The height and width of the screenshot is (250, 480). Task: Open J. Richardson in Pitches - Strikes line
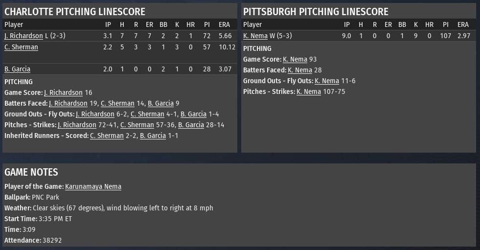pyautogui.click(x=77, y=125)
